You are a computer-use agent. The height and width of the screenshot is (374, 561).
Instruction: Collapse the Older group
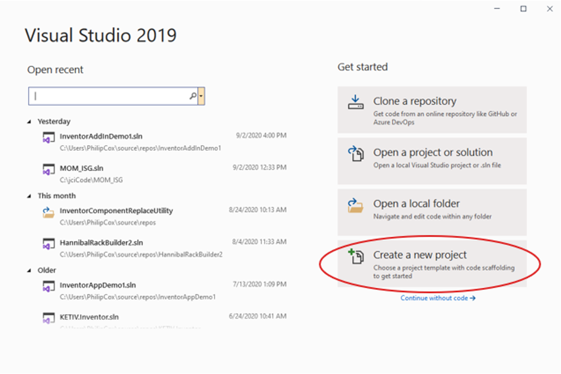click(x=30, y=269)
